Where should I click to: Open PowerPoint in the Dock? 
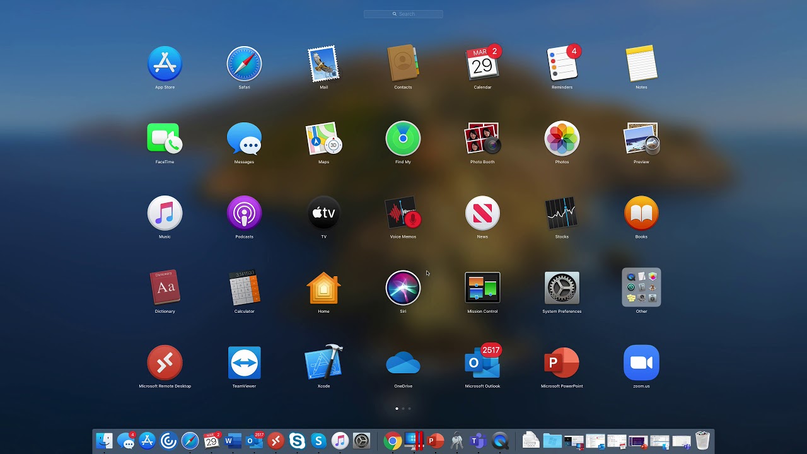click(435, 440)
